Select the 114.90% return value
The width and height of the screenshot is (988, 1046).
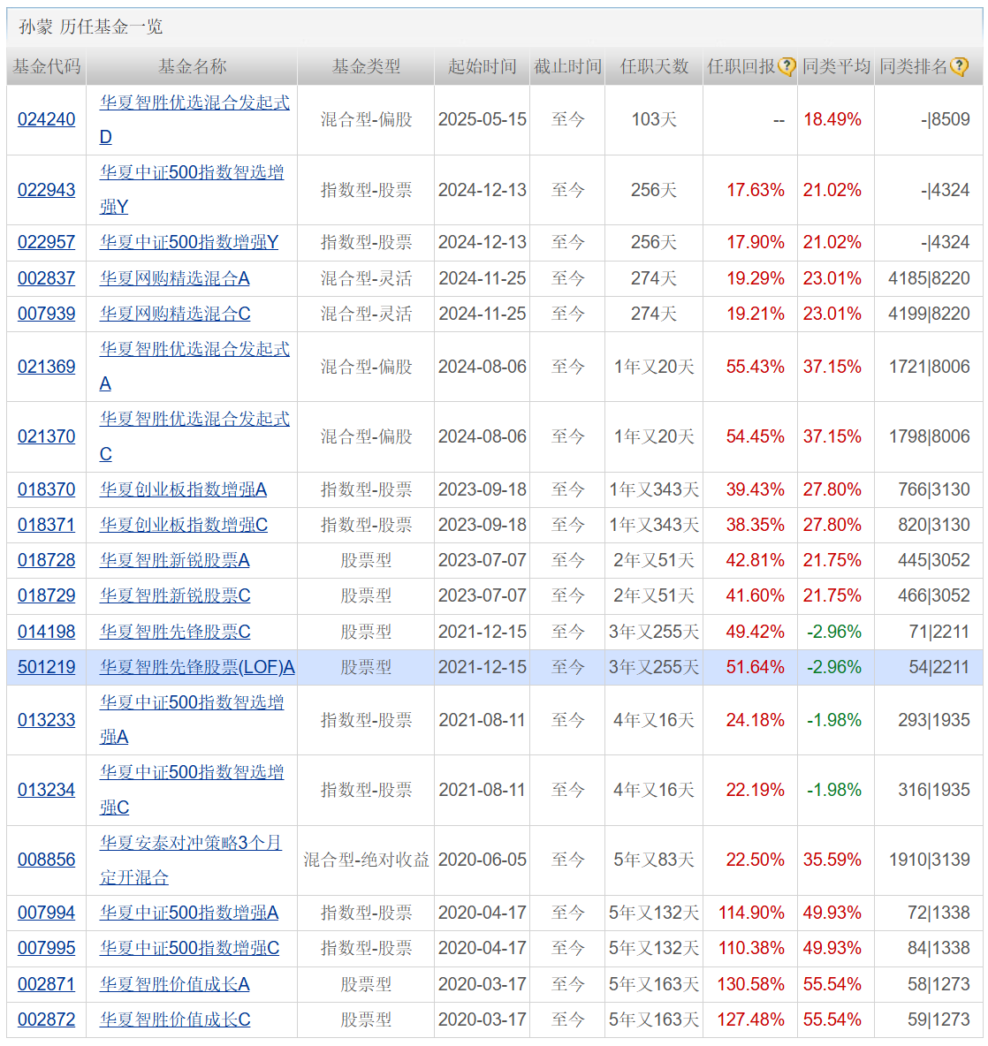750,913
